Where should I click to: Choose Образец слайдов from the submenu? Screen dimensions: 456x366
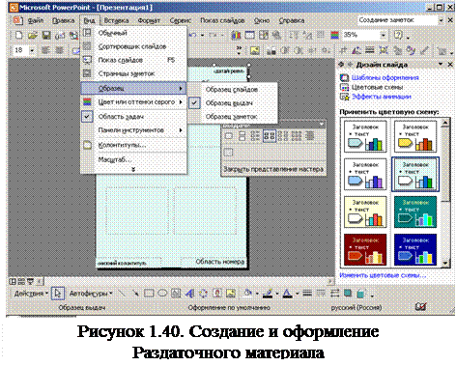(x=232, y=90)
